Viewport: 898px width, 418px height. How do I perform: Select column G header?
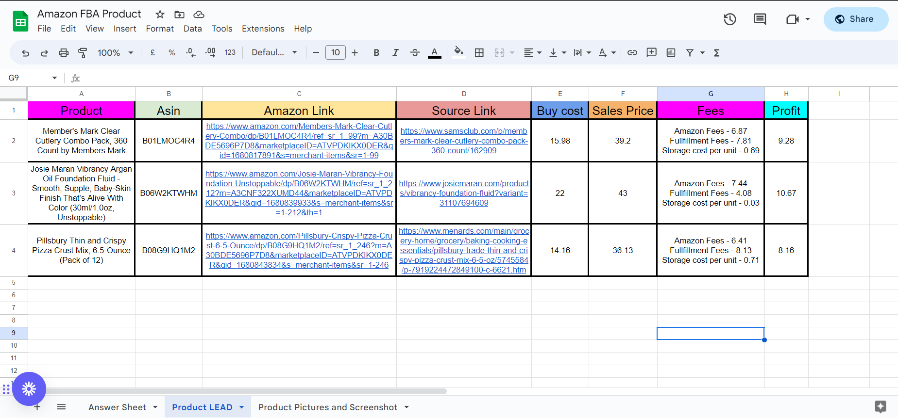pos(711,94)
